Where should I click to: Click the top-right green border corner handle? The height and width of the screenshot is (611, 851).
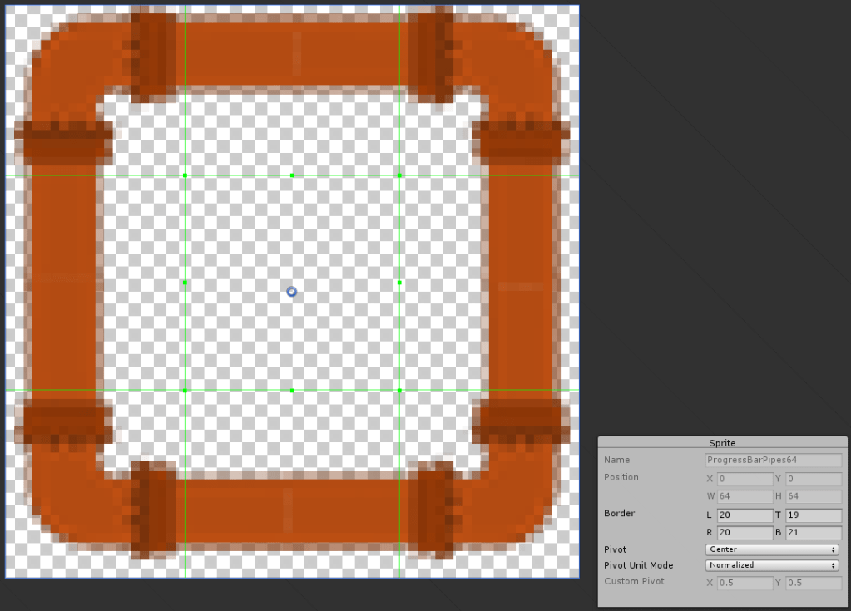point(399,175)
